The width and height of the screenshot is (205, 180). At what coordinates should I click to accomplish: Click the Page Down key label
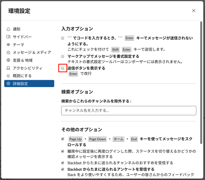coord(97,139)
